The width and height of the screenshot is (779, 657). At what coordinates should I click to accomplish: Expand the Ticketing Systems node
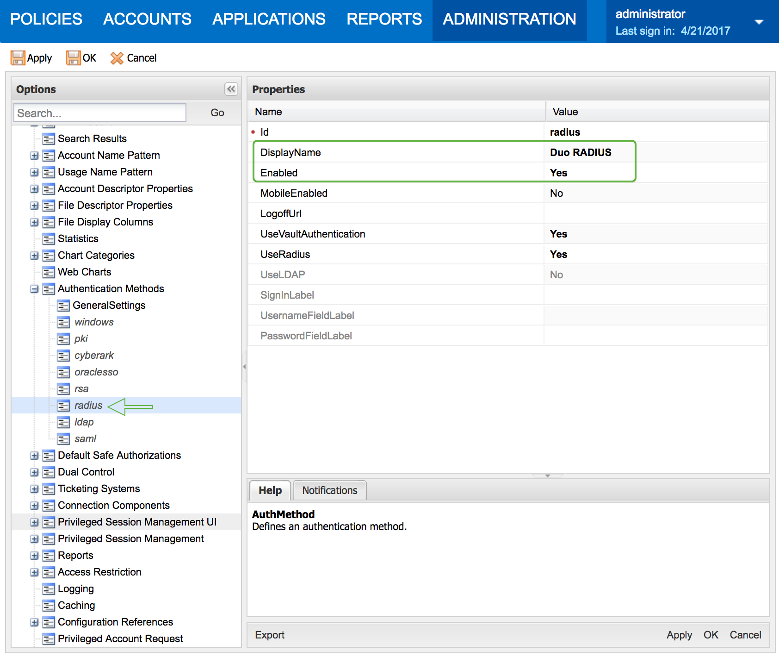point(34,488)
